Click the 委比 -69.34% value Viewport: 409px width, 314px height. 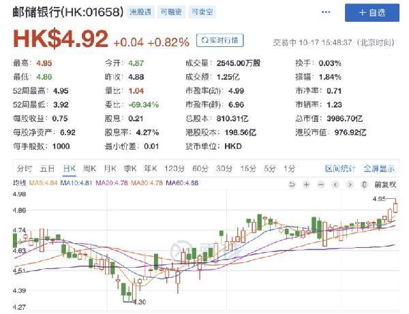pos(143,105)
